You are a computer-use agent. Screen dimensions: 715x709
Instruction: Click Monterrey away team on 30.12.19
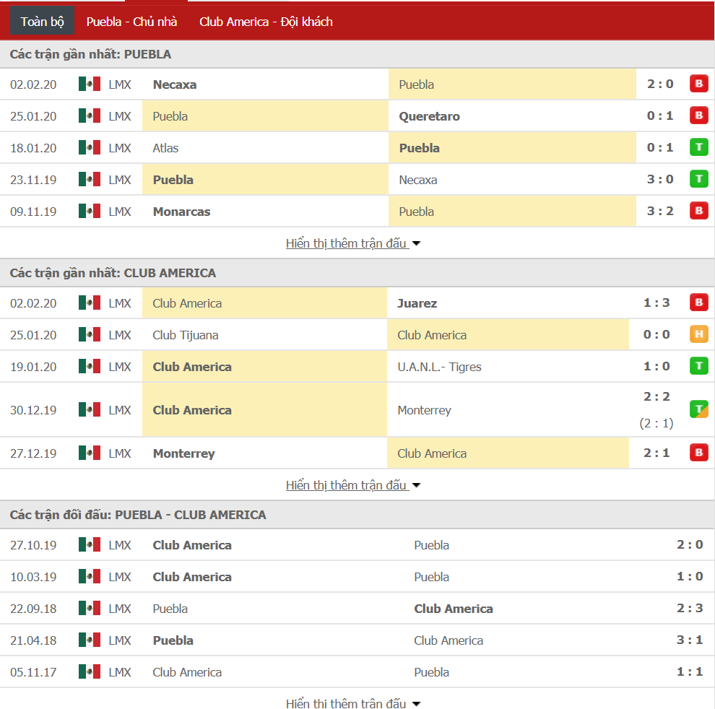[x=424, y=410]
